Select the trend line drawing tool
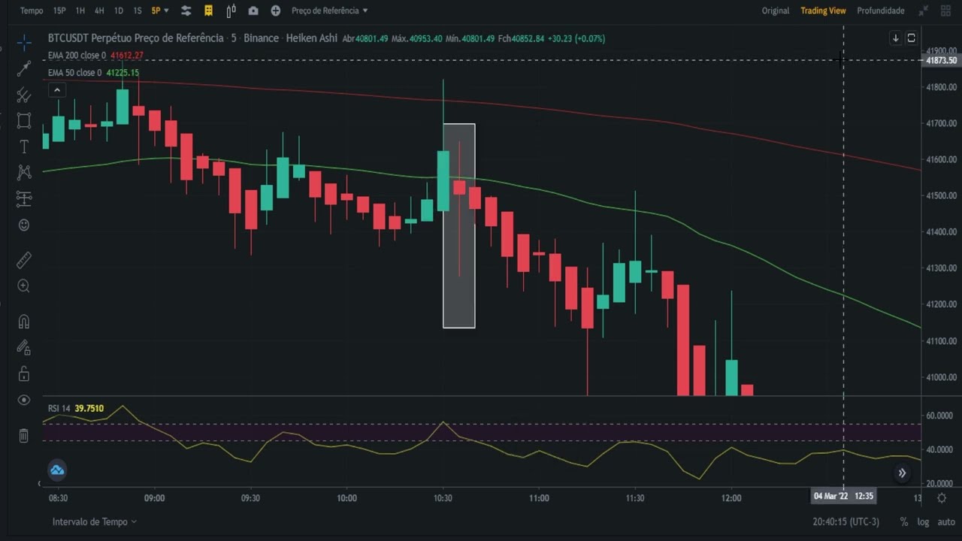The image size is (962, 541). point(24,68)
